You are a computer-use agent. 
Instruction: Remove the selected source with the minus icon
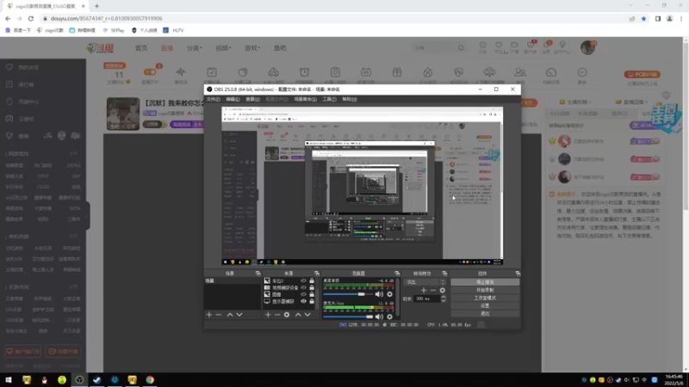(x=277, y=315)
